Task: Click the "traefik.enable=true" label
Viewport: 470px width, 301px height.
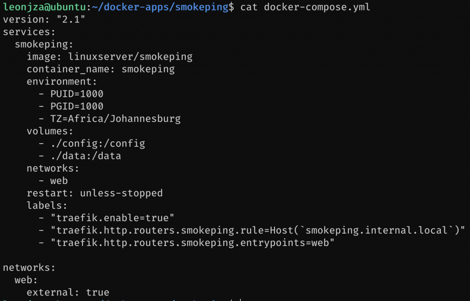Action: (x=112, y=218)
